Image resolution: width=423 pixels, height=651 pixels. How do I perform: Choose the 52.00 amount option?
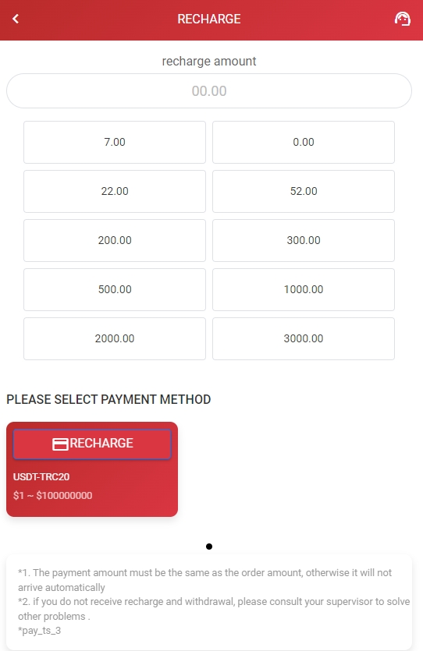pyautogui.click(x=304, y=191)
